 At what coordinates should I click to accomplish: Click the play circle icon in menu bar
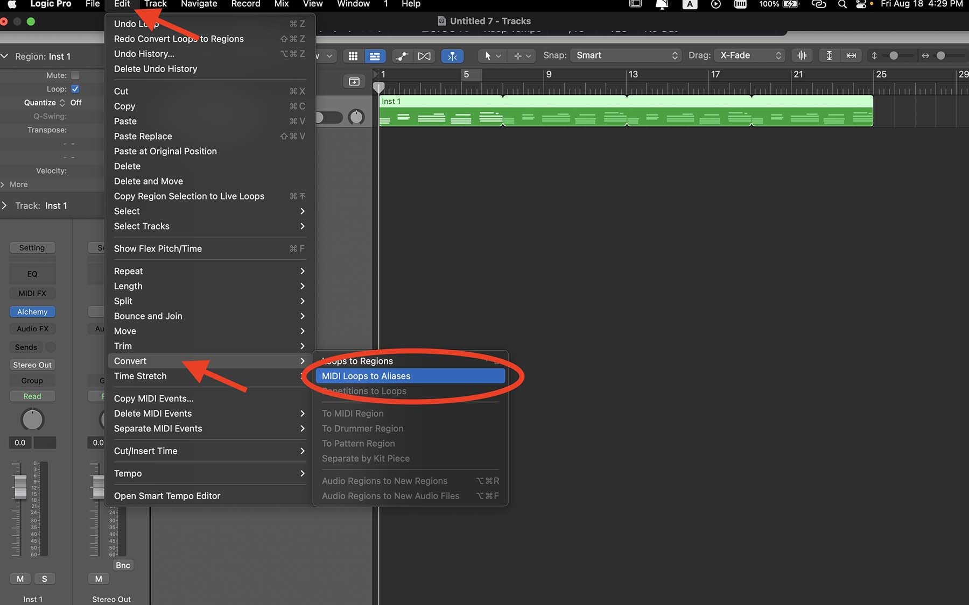click(715, 4)
